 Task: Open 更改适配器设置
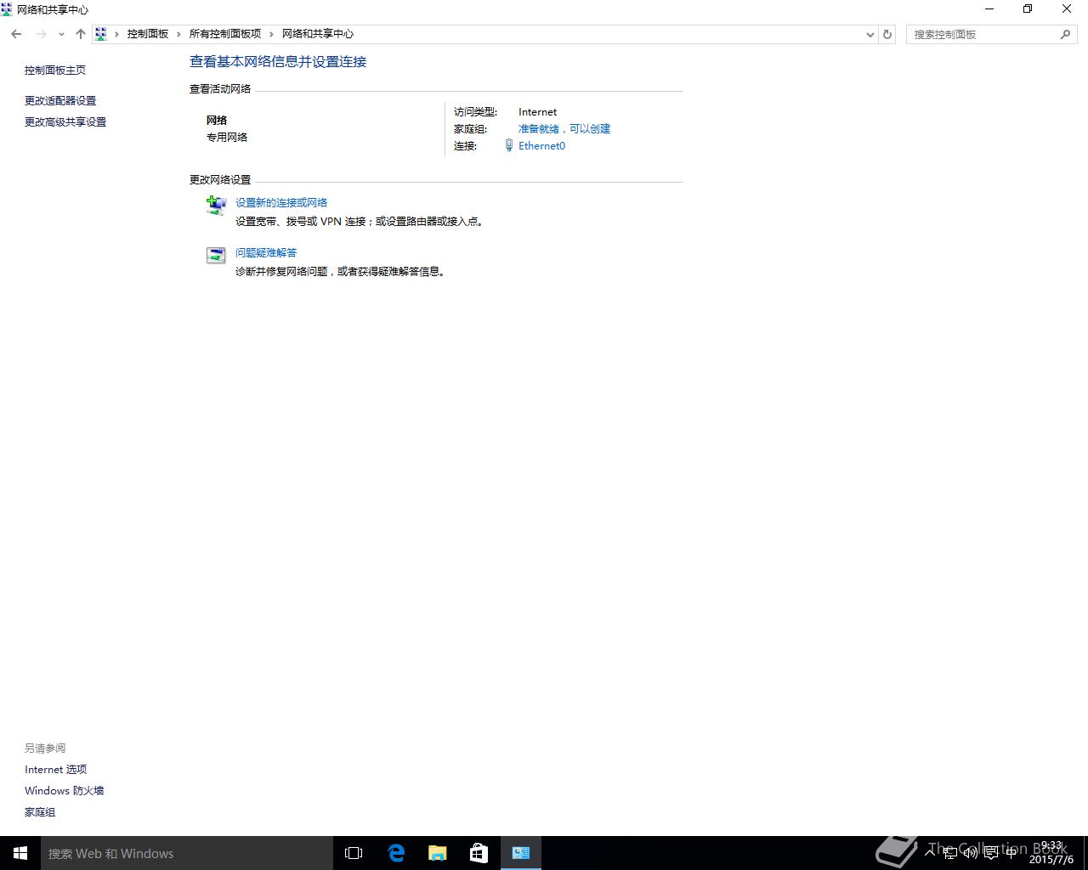(x=60, y=101)
